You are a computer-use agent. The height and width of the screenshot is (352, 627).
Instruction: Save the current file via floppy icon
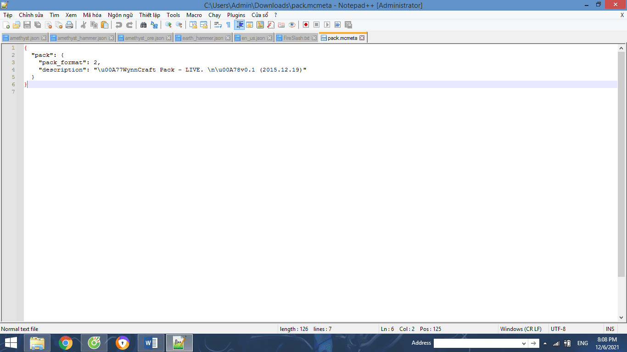[x=27, y=25]
